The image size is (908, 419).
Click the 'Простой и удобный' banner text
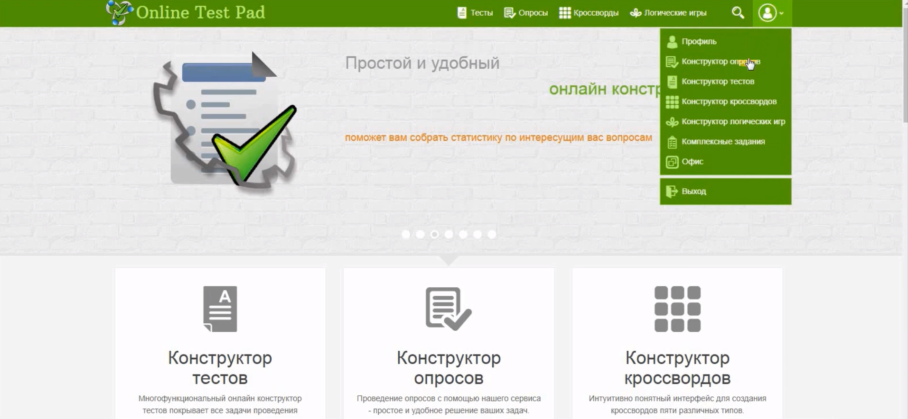(x=422, y=63)
